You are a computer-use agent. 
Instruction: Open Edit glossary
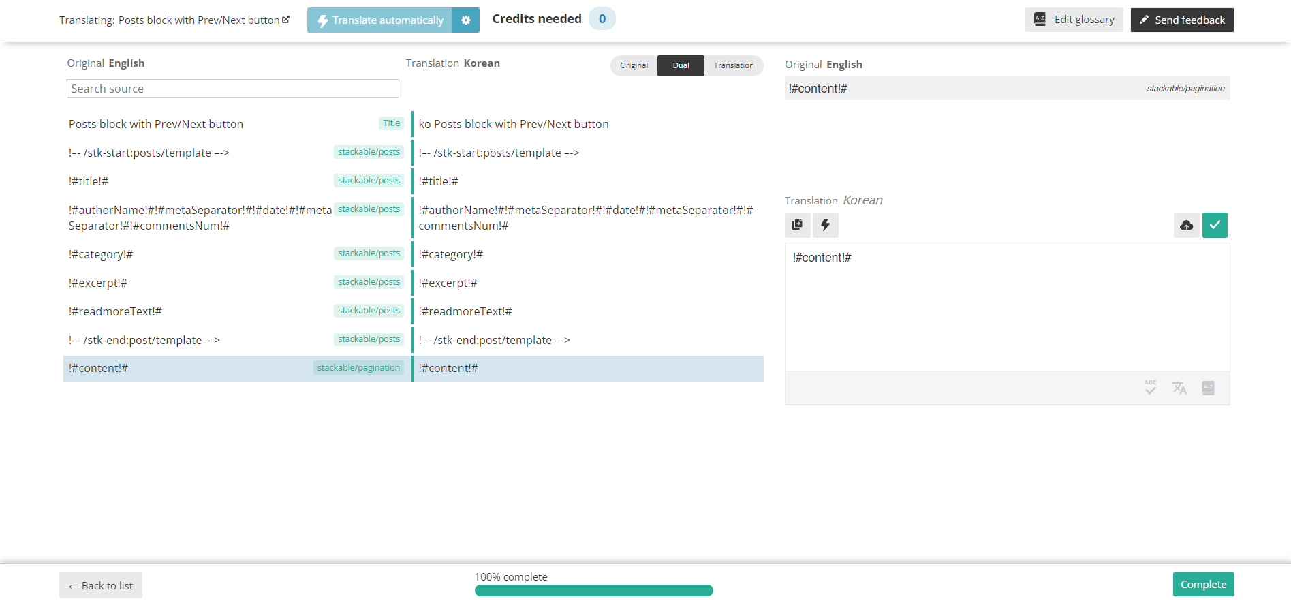[x=1074, y=20]
